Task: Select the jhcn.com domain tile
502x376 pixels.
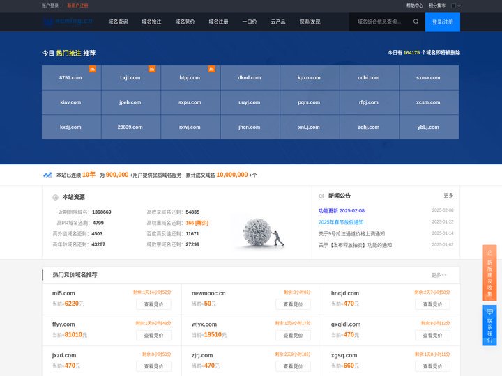Action: click(250, 127)
